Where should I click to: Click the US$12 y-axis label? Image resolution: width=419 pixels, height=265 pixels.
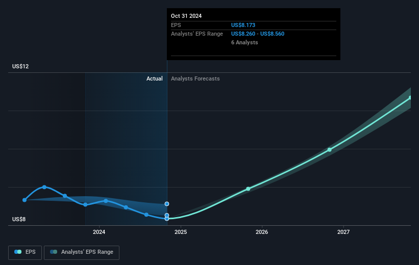click(x=20, y=66)
